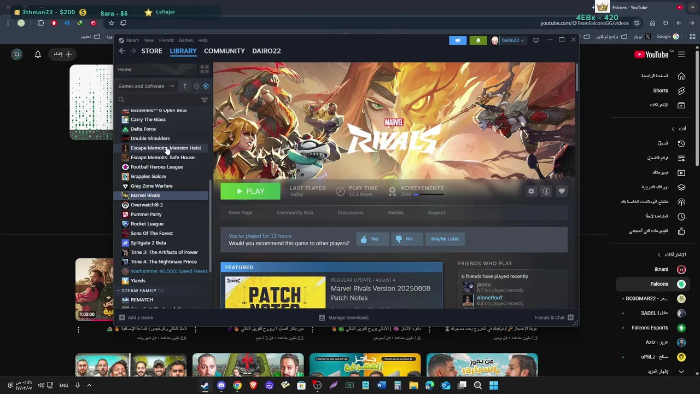
Task: Open the Help menu in Steam
Action: 203,40
